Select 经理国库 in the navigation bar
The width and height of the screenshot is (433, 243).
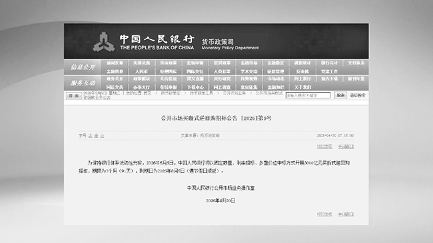point(168,71)
